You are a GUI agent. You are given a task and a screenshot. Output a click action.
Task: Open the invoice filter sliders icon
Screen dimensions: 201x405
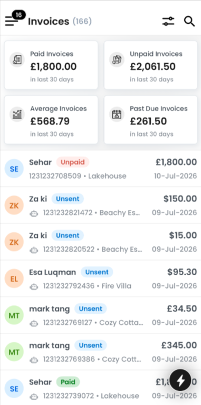click(x=168, y=21)
